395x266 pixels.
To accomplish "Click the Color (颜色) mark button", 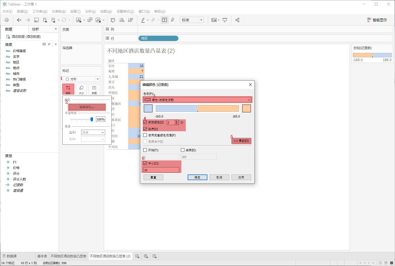I will [x=68, y=89].
